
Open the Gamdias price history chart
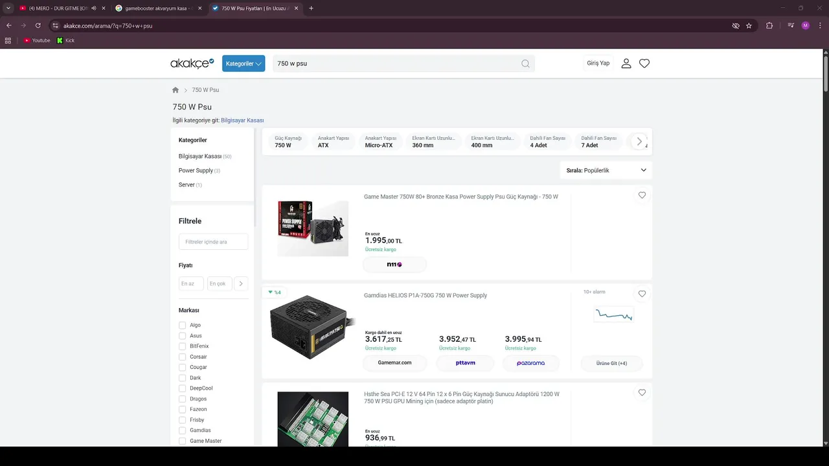click(614, 315)
